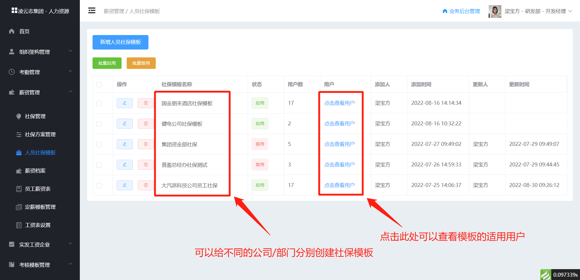This screenshot has width=580, height=280.
Task: Collapse the 薪资管理 menu chevron
Action: [x=70, y=92]
